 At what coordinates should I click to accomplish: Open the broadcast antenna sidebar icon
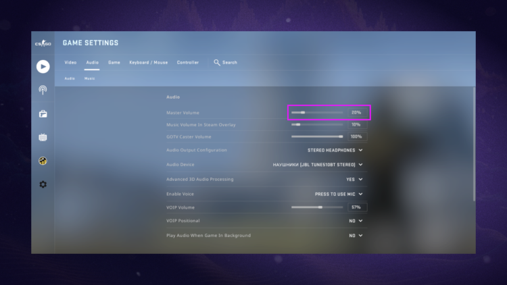click(x=43, y=90)
